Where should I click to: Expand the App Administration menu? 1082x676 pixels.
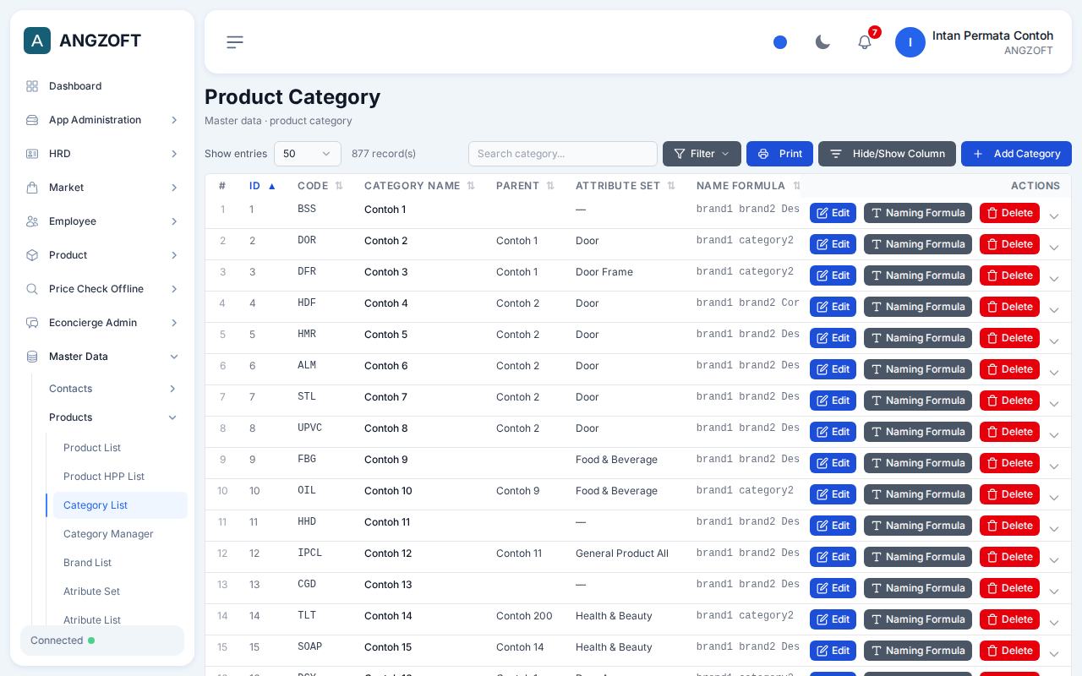click(102, 120)
